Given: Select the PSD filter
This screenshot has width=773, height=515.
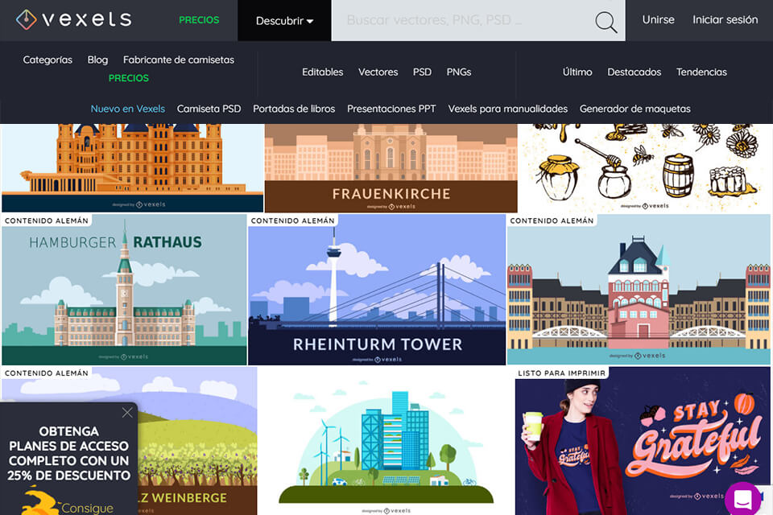Looking at the screenshot, I should (422, 72).
